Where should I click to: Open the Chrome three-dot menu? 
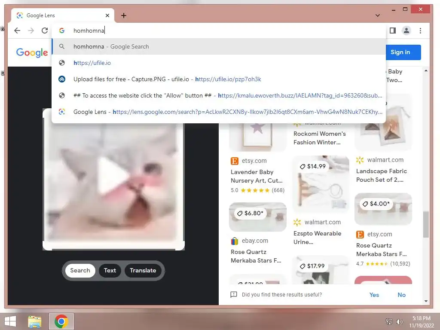coord(420,31)
